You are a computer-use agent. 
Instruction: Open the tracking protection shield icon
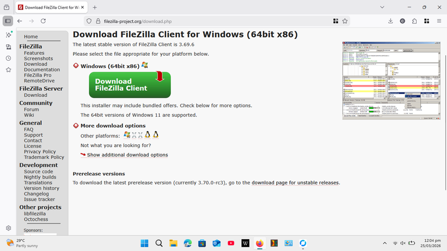pyautogui.click(x=89, y=21)
